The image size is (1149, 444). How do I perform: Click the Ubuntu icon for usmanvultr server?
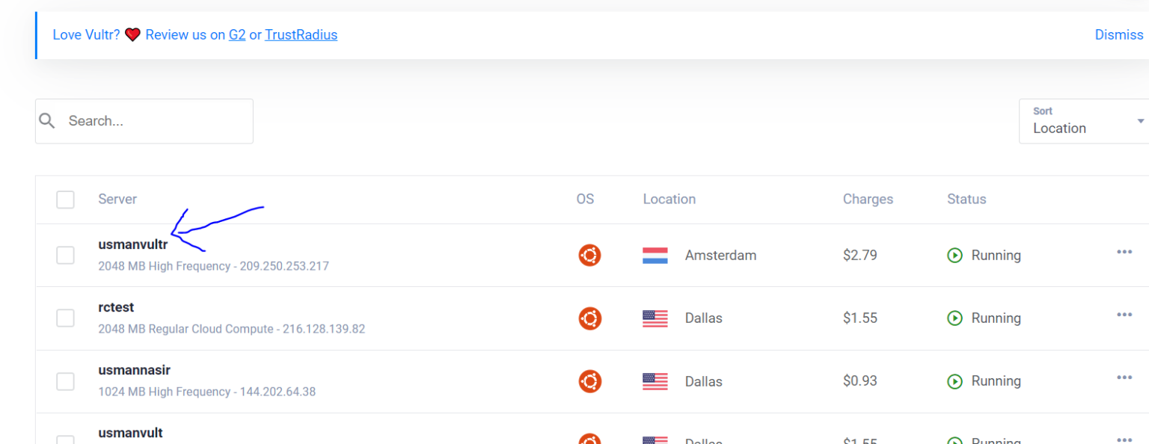[589, 255]
